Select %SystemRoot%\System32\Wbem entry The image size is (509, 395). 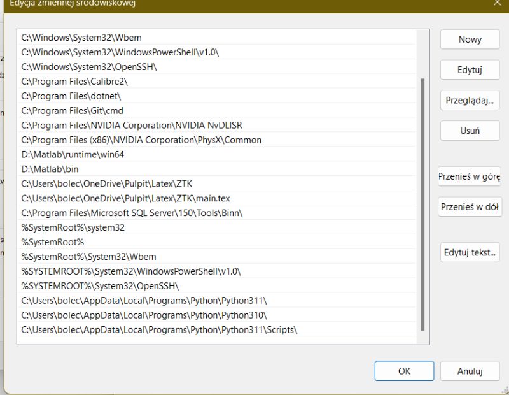(x=217, y=257)
